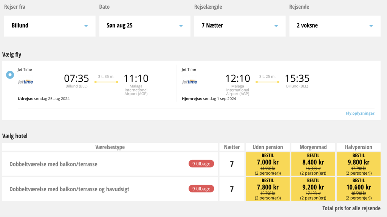Book sea view room with breakfast 9.200 kr
Image resolution: width=387 pixels, height=217 pixels.
(313, 189)
